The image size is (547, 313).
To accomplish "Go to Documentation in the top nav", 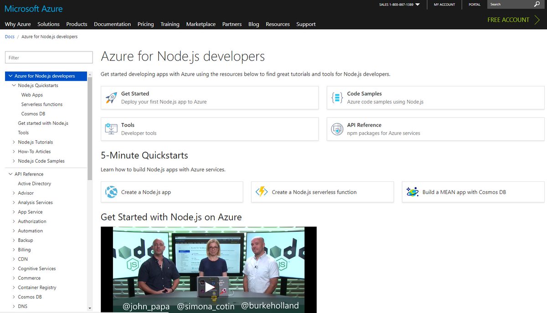I will pos(112,24).
